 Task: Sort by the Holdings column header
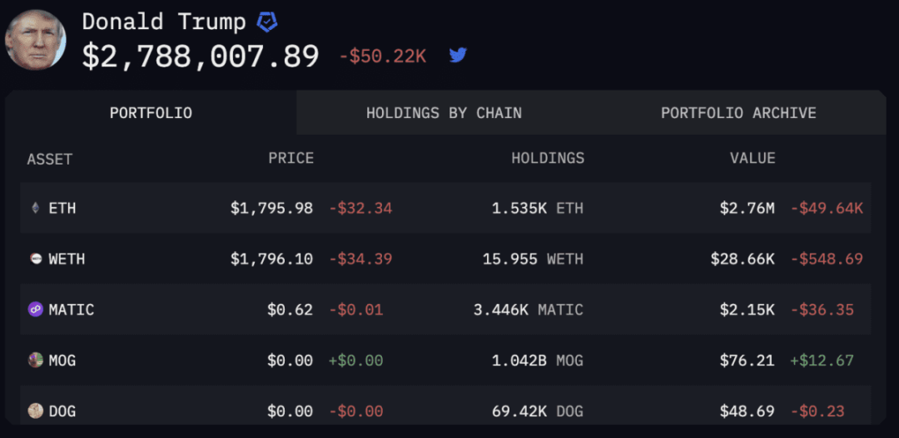[x=547, y=158]
